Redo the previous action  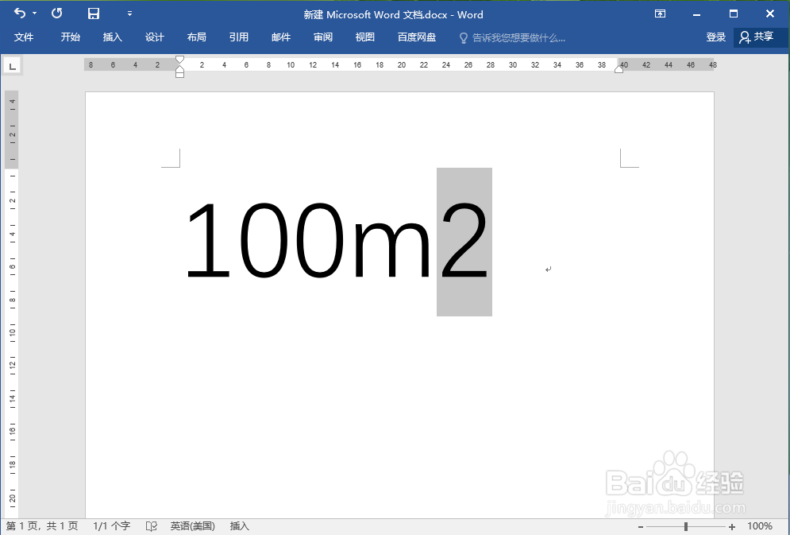coord(56,14)
